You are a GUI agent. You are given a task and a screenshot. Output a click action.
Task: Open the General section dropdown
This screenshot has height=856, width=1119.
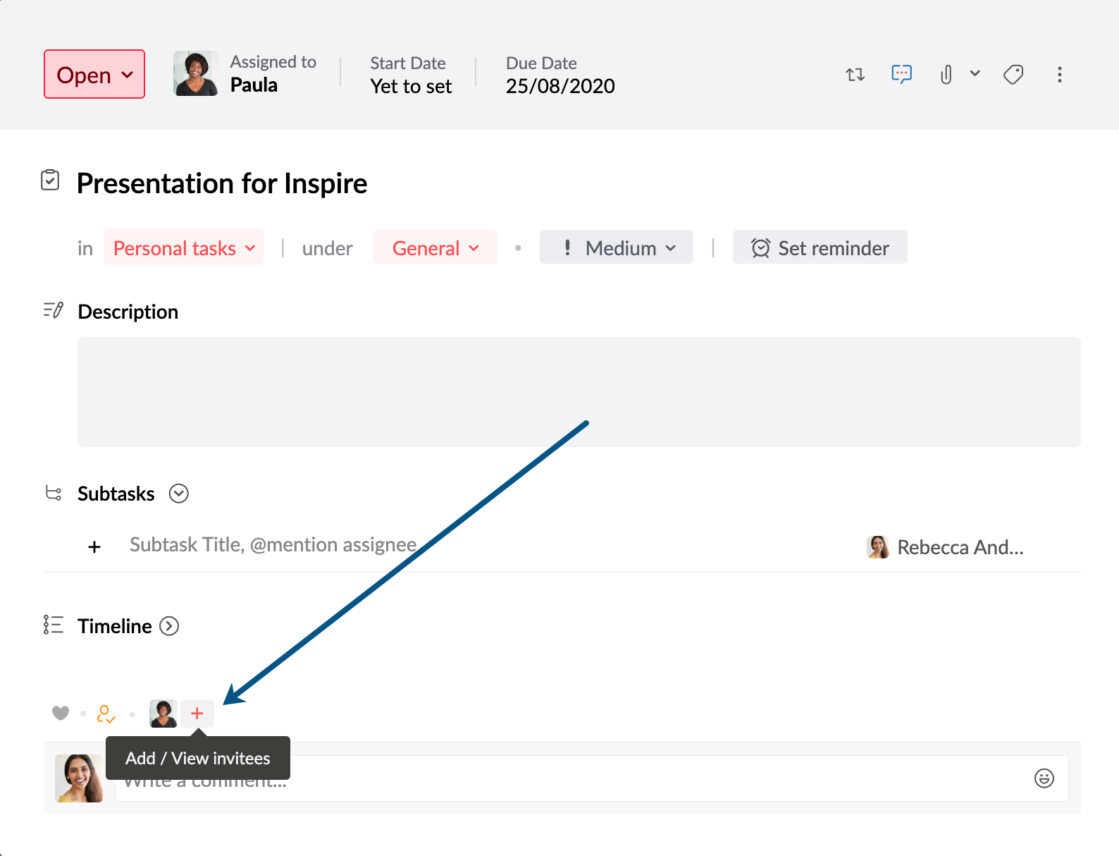click(x=435, y=248)
